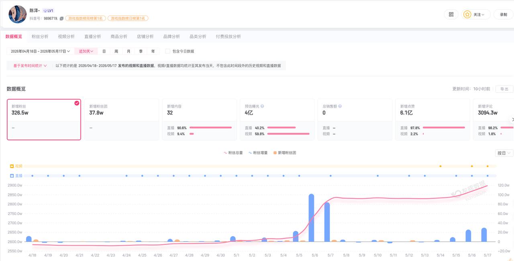514x261 pixels.
Task: Click the 视频 row icon above chart
Action: (12, 166)
